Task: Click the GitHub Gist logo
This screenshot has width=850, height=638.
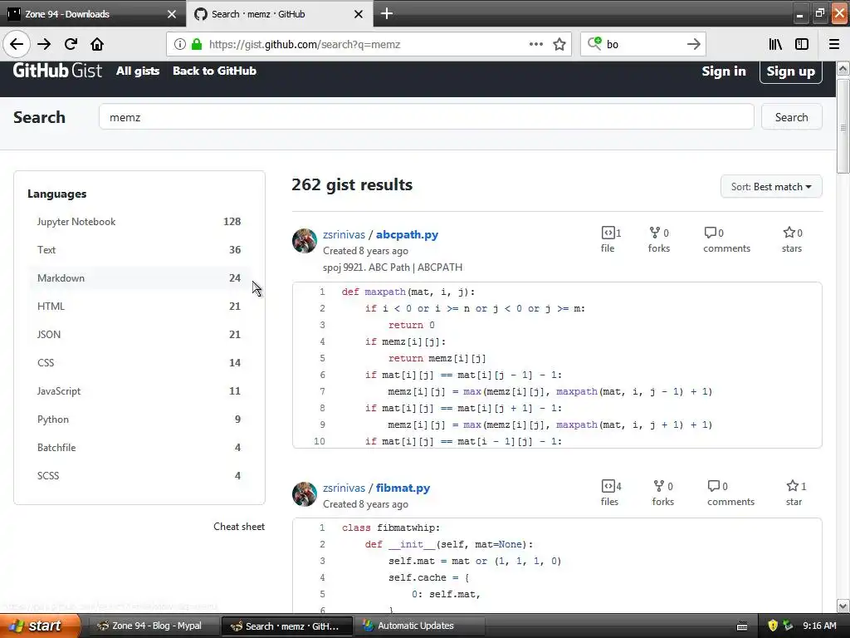Action: [x=57, y=71]
